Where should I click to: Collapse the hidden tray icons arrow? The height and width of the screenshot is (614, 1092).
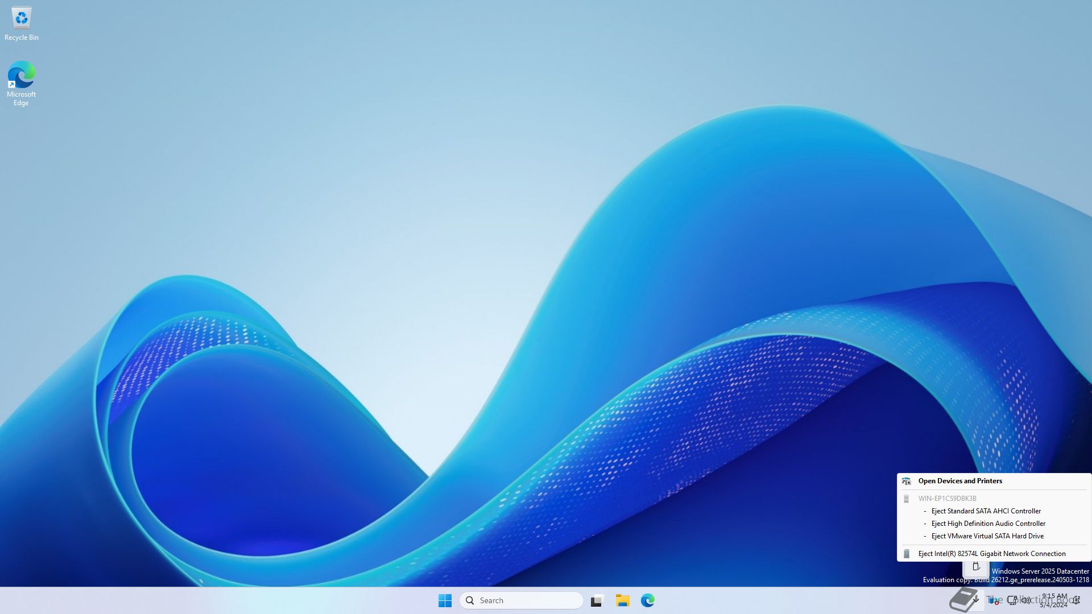[976, 600]
